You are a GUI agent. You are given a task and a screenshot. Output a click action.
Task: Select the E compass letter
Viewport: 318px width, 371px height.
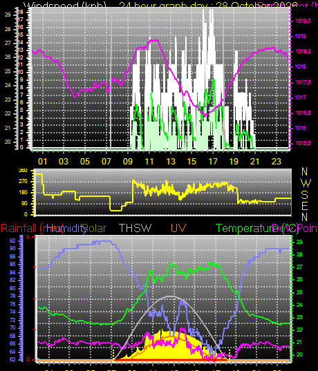coord(304,207)
